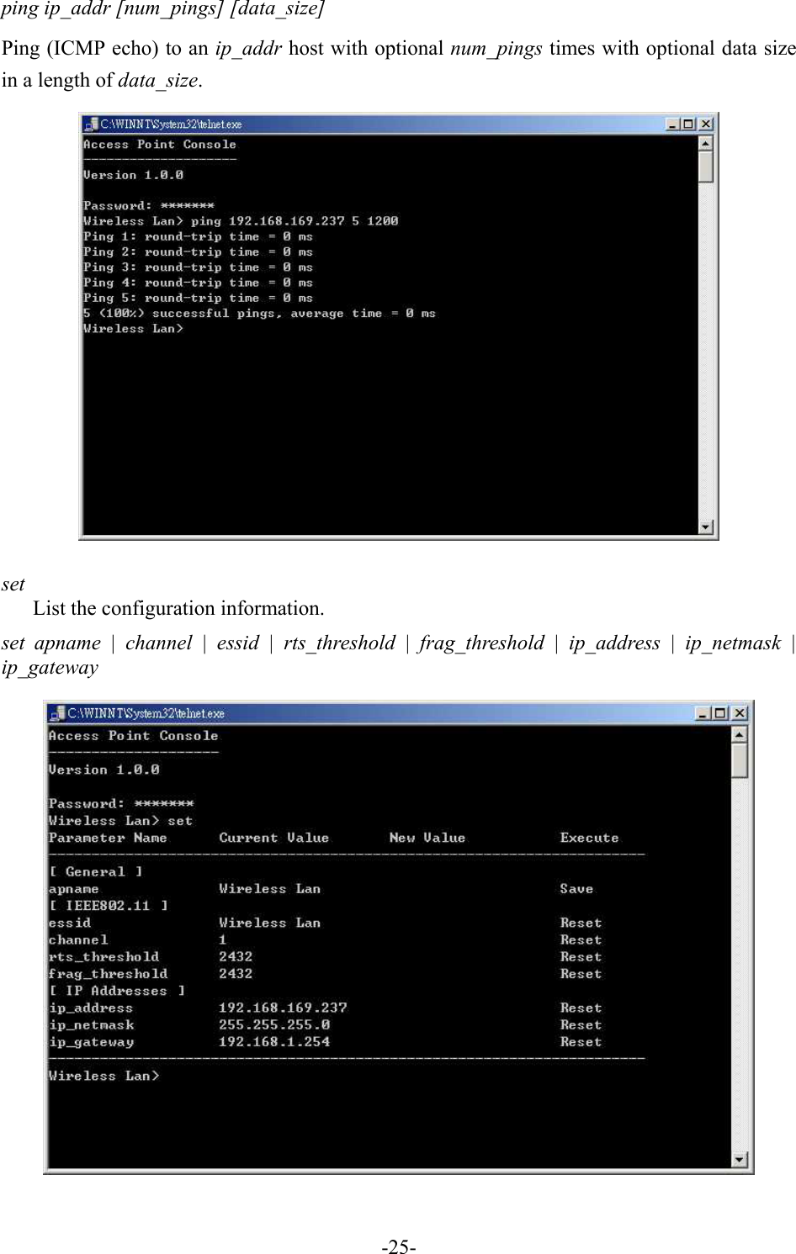796x1254 pixels.
Task: Close the upper telnet.exe window
Action: (703, 124)
